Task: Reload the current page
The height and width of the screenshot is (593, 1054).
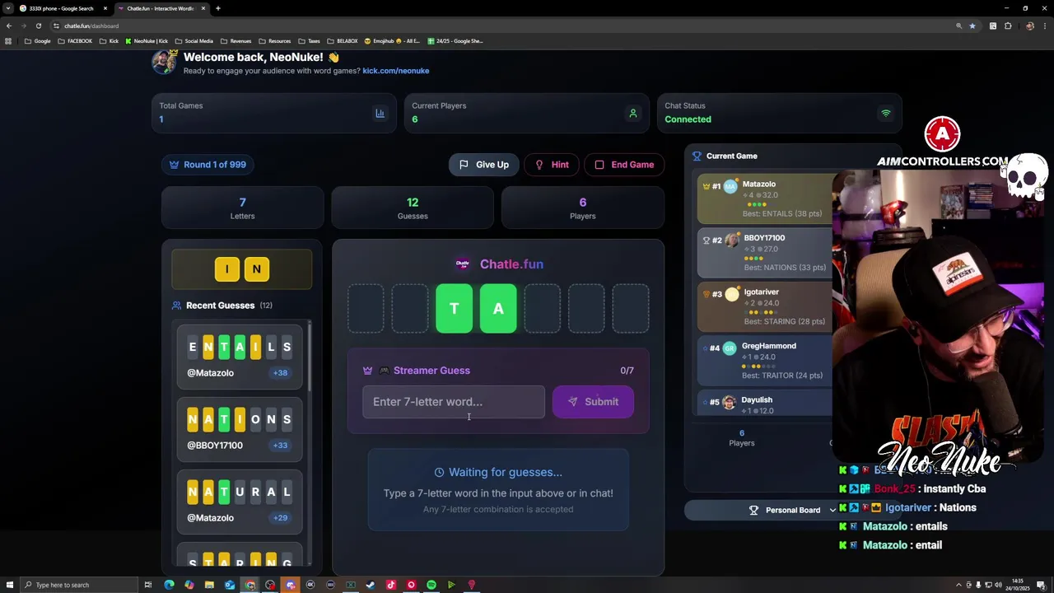Action: 38,26
